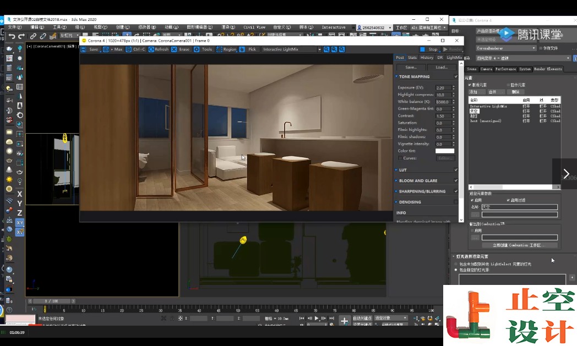Viewport: 577px width, 346px height.
Task: Click the 立即创建 Combustion 工作区 button
Action: [x=520, y=245]
